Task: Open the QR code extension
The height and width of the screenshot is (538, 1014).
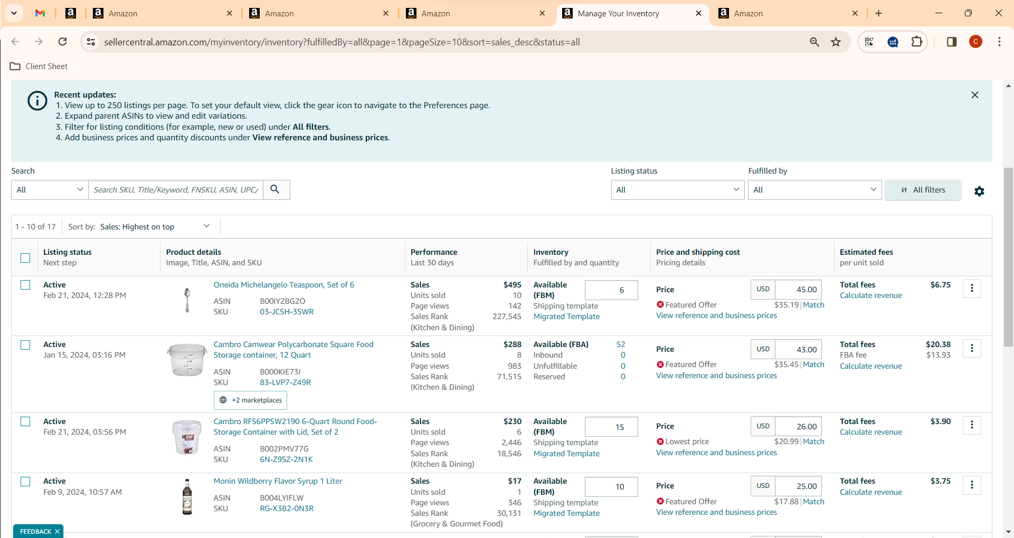Action: 869,42
